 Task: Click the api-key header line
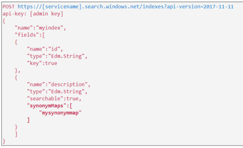33,14
